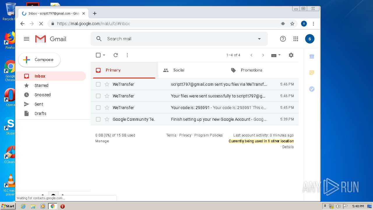
Task: Open Chrome menu three dots
Action: (x=313, y=24)
